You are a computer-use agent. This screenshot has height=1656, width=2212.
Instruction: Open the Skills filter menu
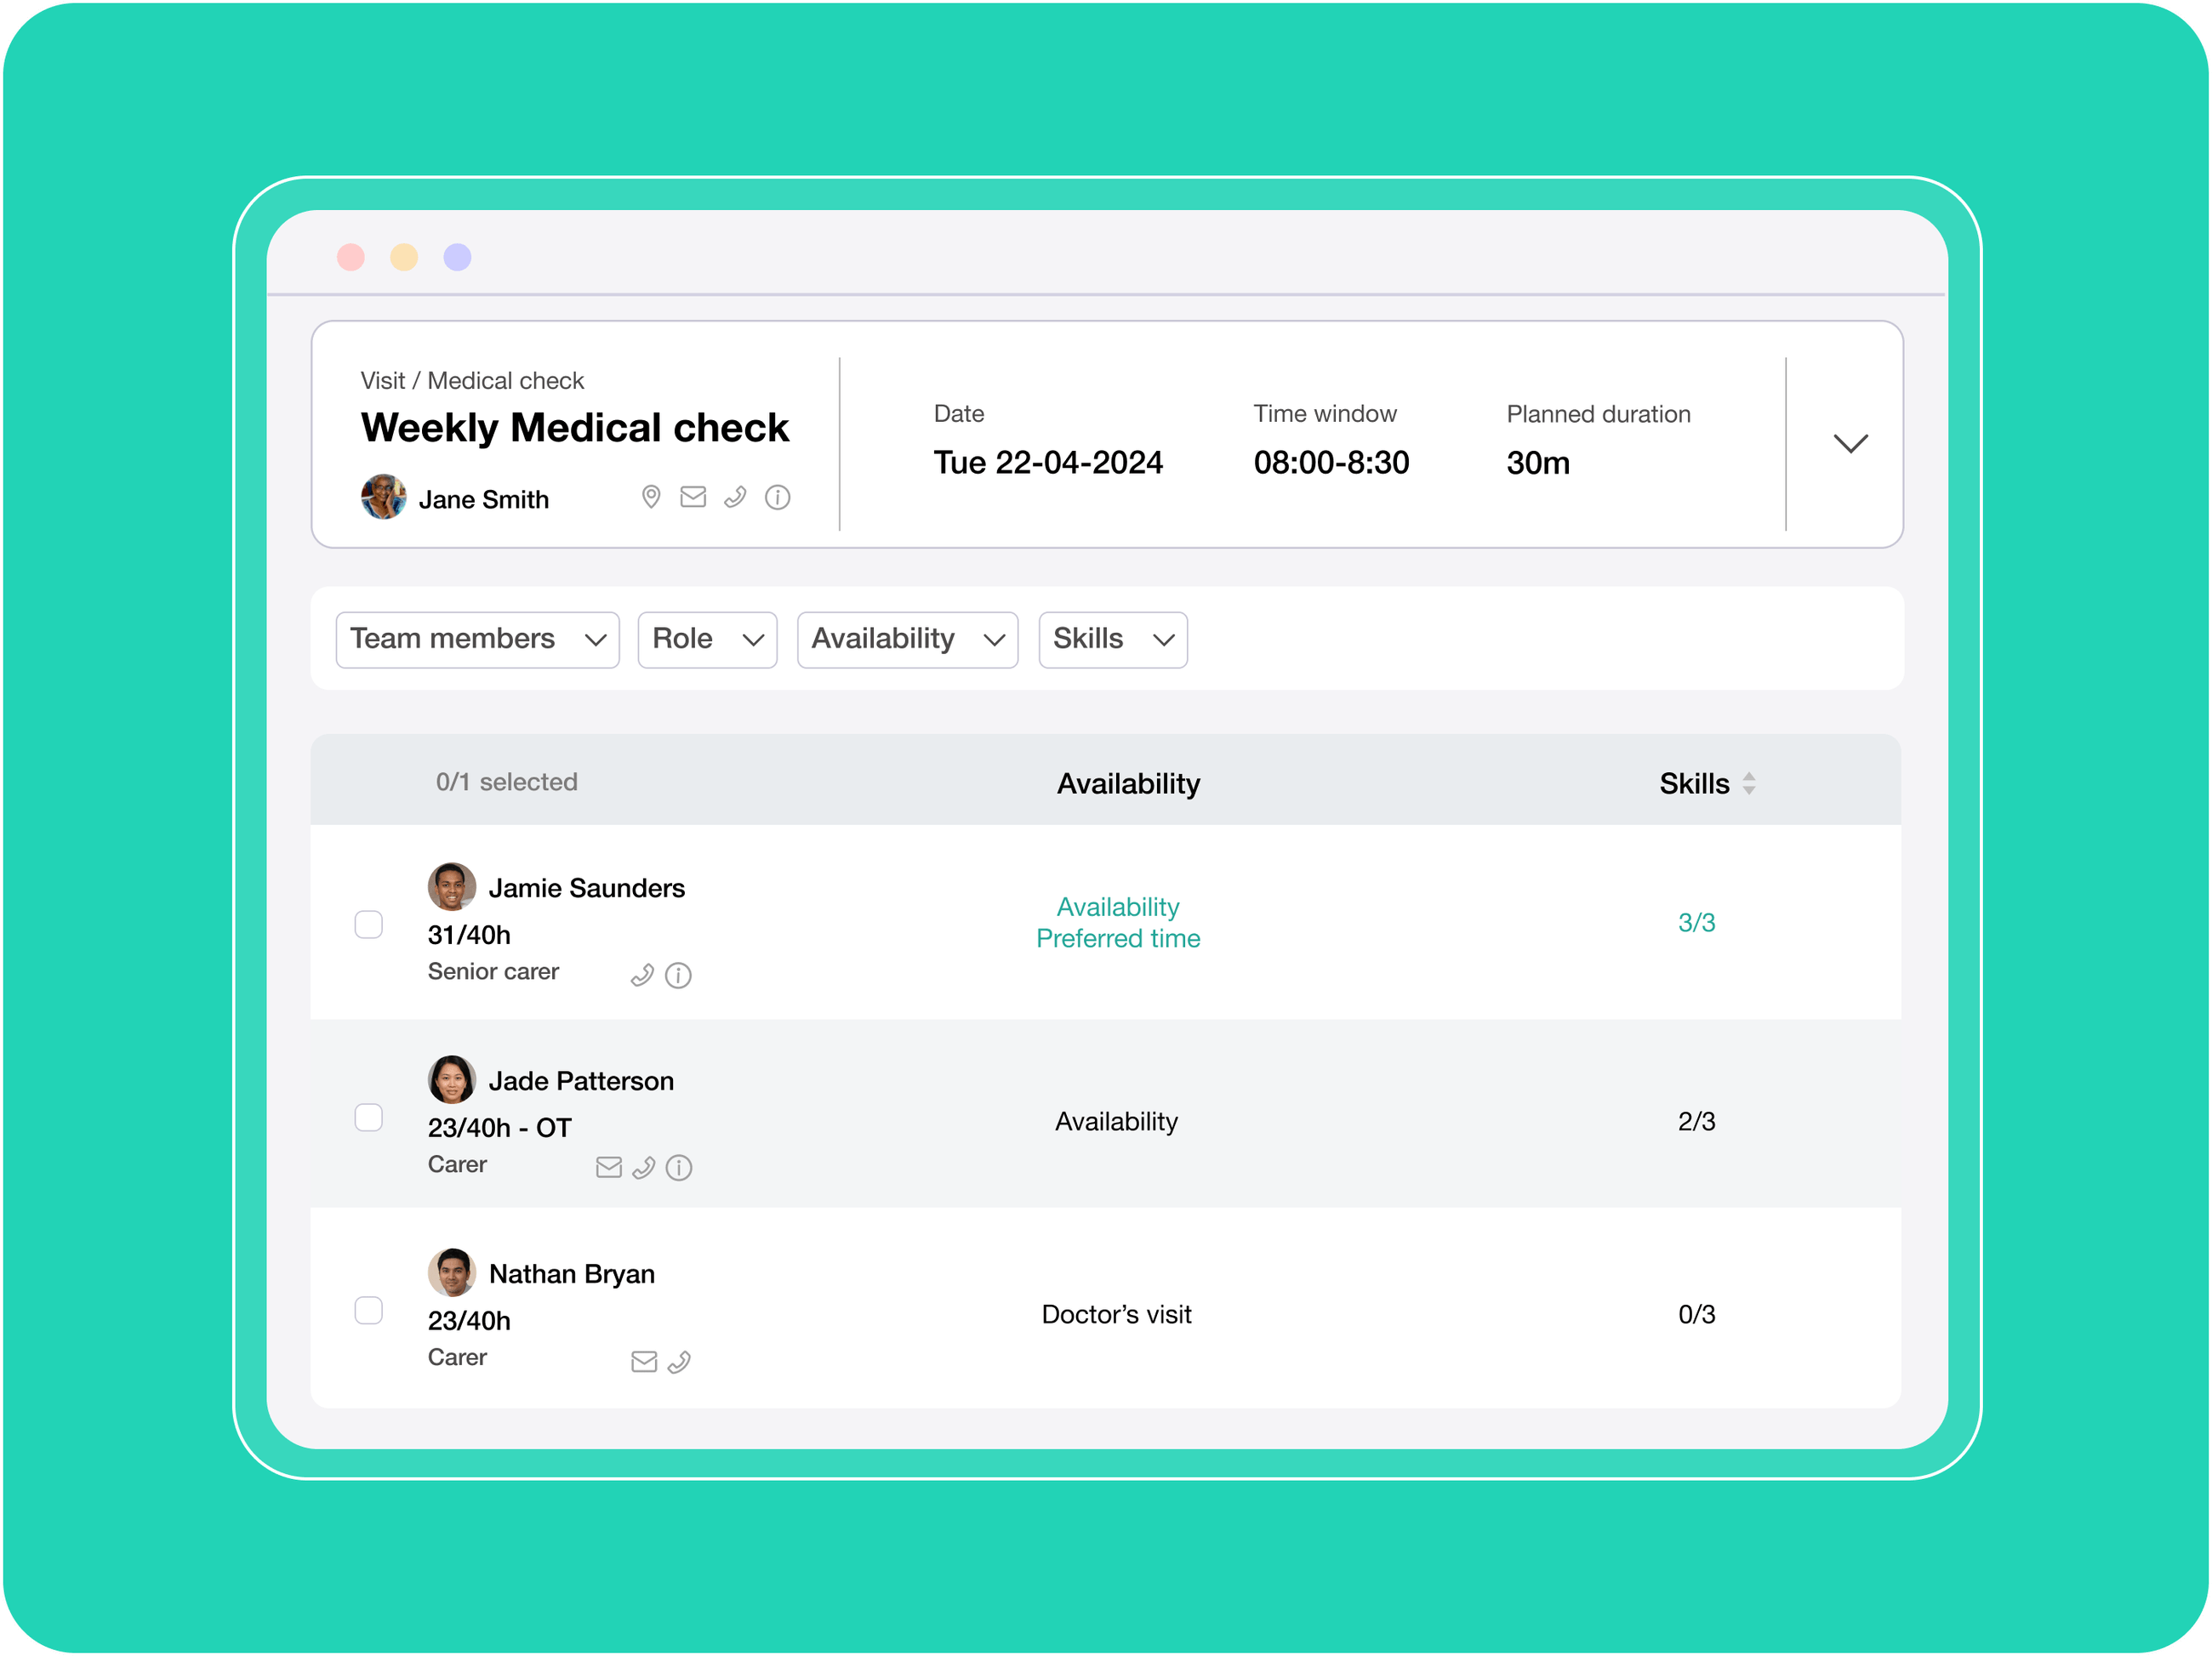1112,639
